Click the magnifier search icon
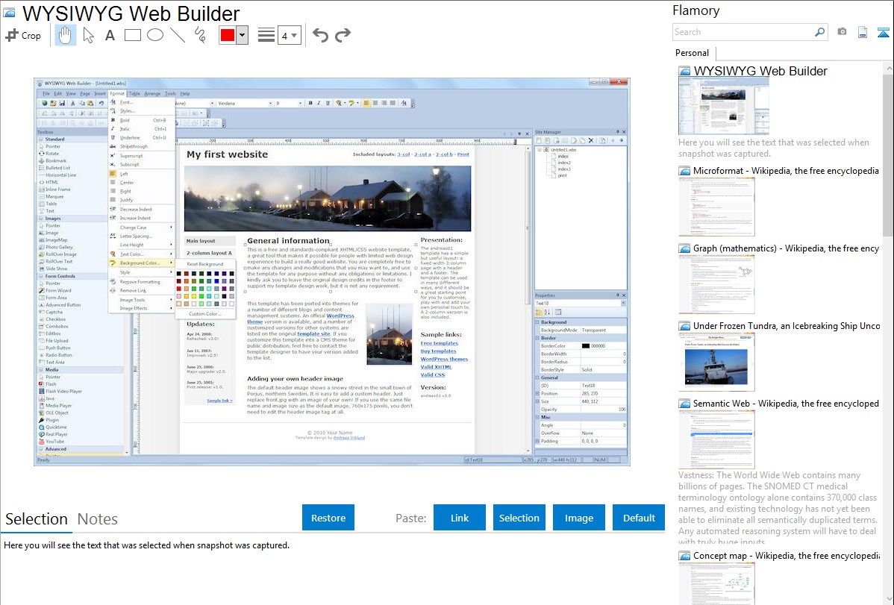 click(x=819, y=32)
